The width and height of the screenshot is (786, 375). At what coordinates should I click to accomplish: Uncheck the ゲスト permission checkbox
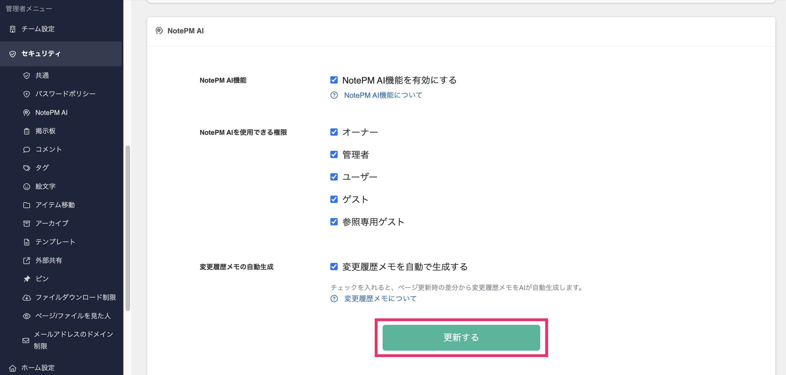(x=334, y=199)
